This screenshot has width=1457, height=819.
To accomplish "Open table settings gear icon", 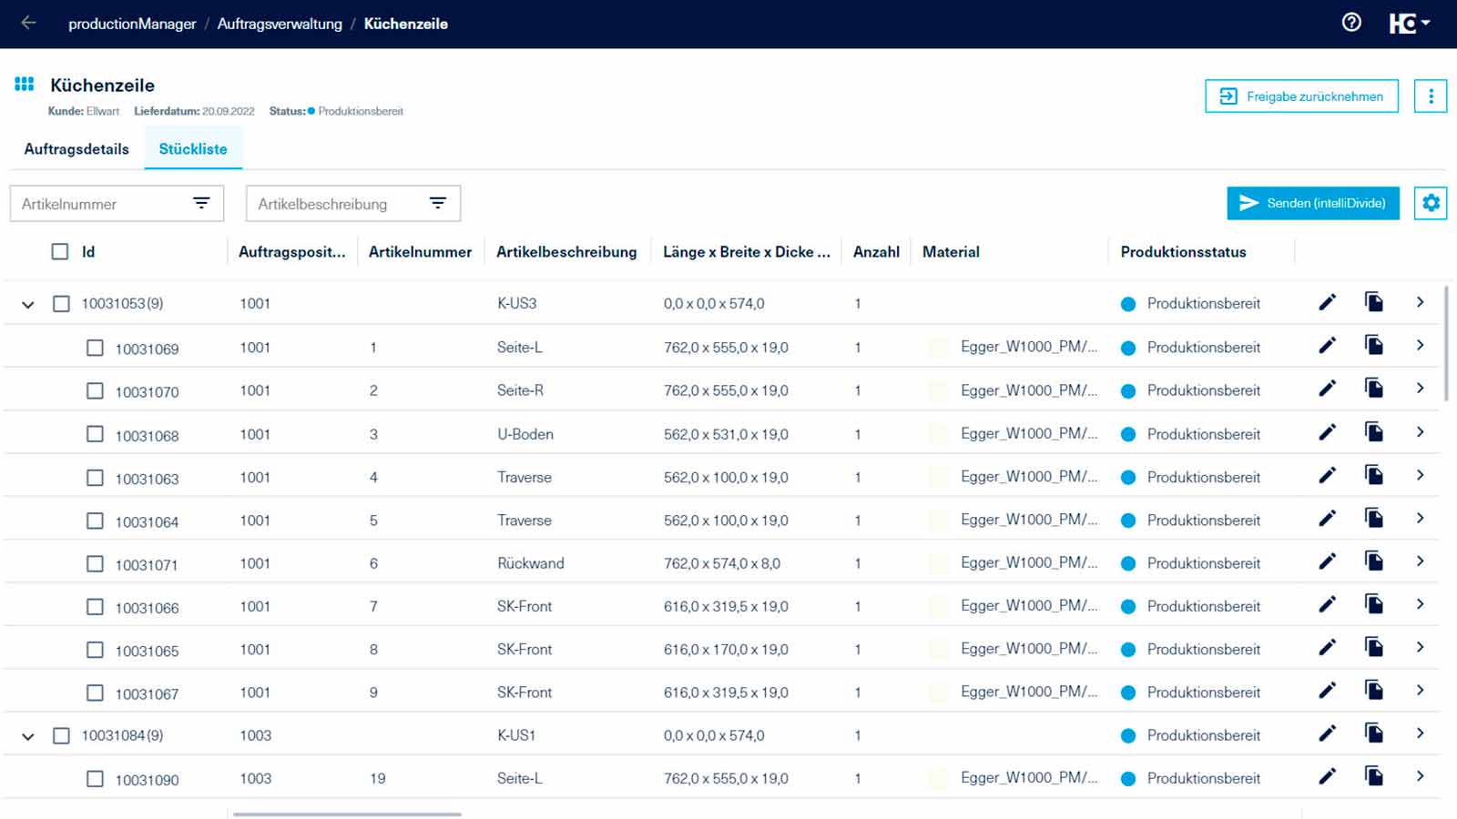I will pyautogui.click(x=1430, y=203).
